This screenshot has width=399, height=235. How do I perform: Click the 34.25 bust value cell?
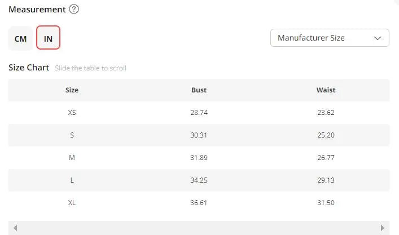(199, 180)
